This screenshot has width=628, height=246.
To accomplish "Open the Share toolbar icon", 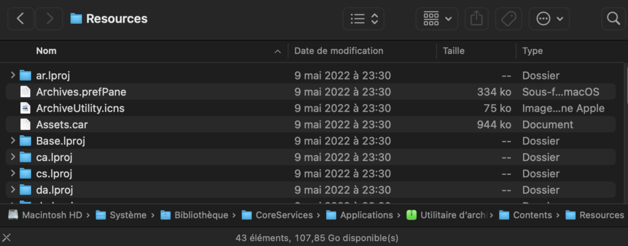I will 476,19.
